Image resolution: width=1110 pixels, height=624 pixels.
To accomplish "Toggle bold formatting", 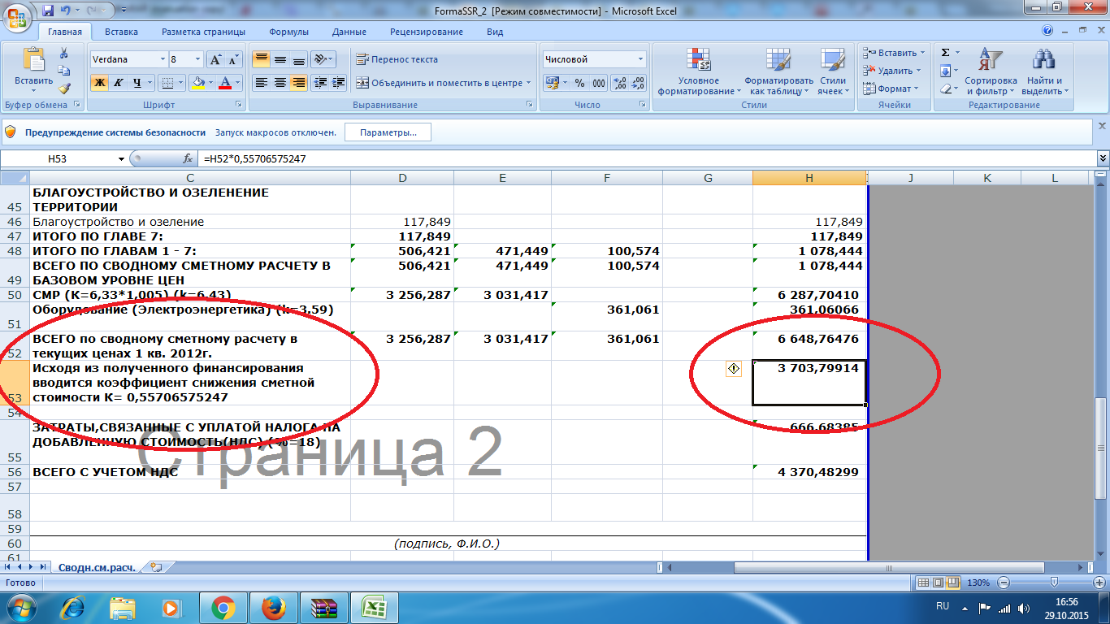I will tap(99, 83).
